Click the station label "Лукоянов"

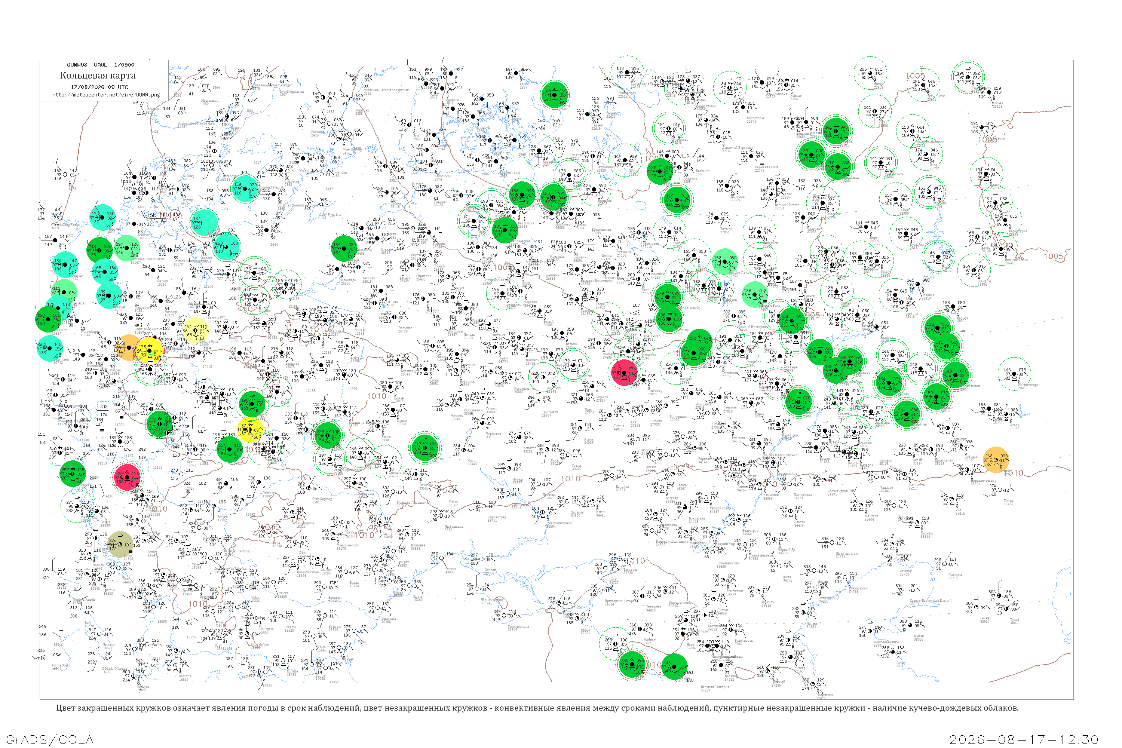pyautogui.click(x=754, y=362)
